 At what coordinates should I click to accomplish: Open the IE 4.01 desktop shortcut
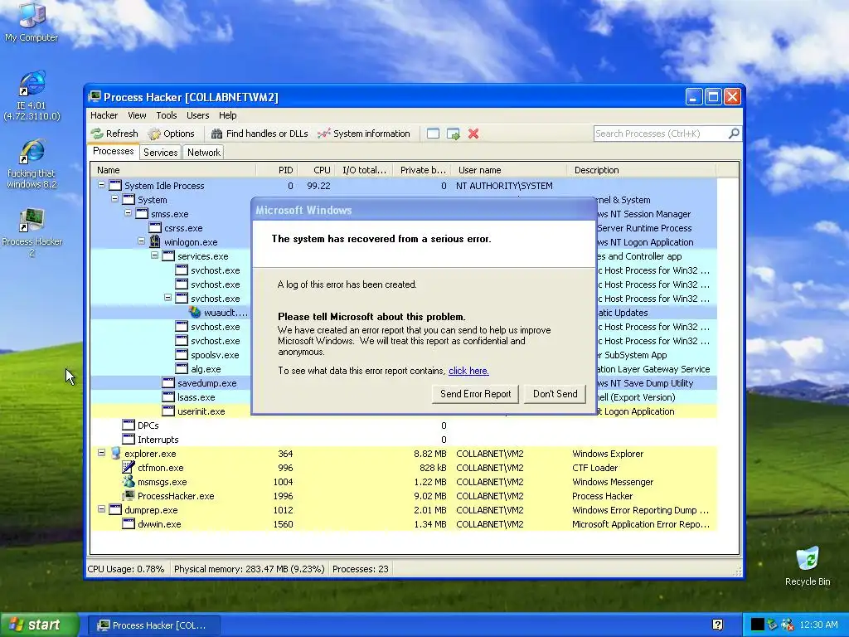tap(32, 96)
